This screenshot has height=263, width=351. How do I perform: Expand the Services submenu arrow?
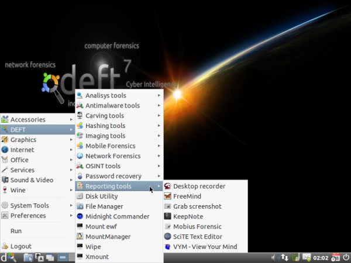71,170
